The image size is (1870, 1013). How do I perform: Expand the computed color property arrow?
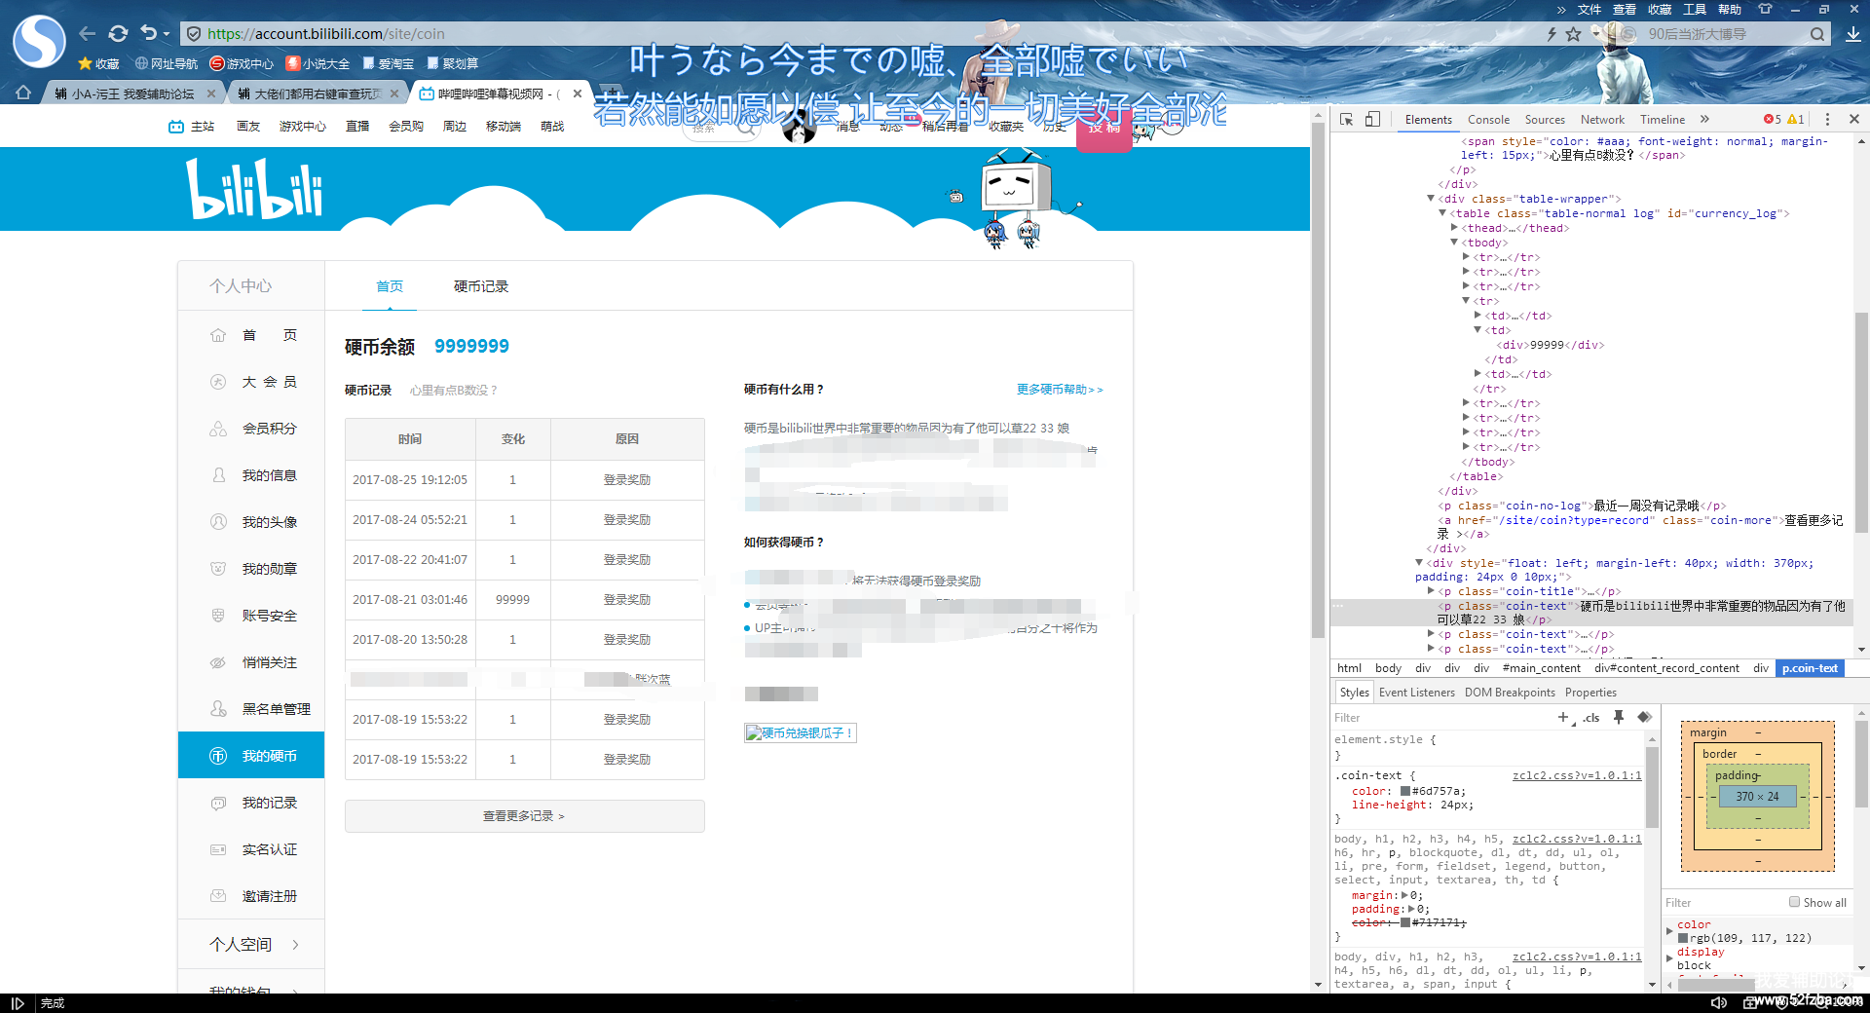[1669, 931]
